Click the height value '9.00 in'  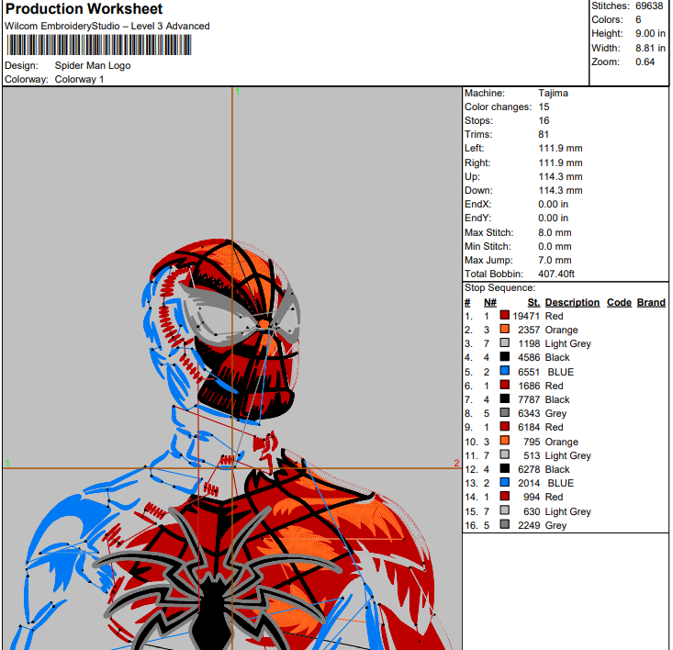pos(650,33)
